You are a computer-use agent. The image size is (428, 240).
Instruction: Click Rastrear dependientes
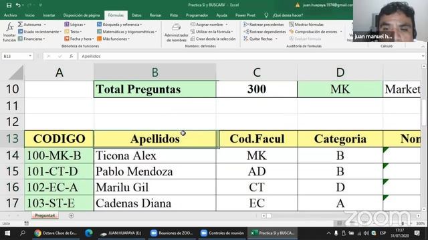(265, 31)
